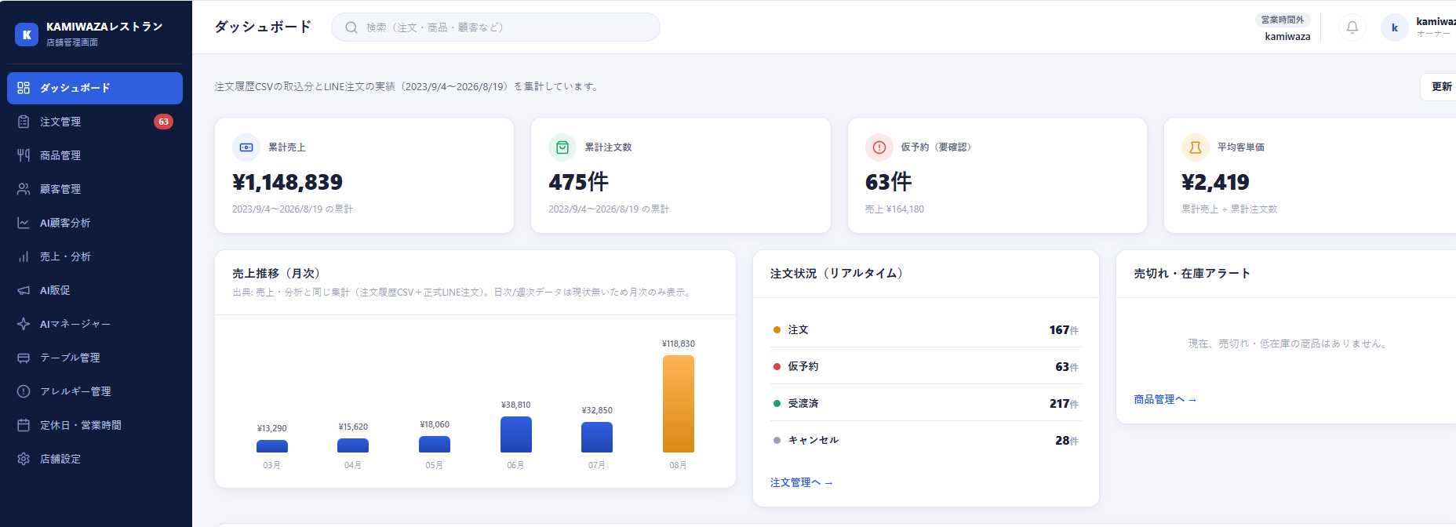Click the 売切れ・在庫アラート heading
The width and height of the screenshot is (1456, 527).
pyautogui.click(x=1192, y=273)
